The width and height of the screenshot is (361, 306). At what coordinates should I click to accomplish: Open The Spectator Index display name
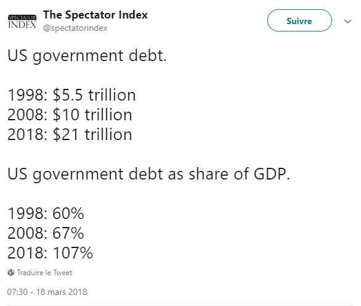coord(95,15)
